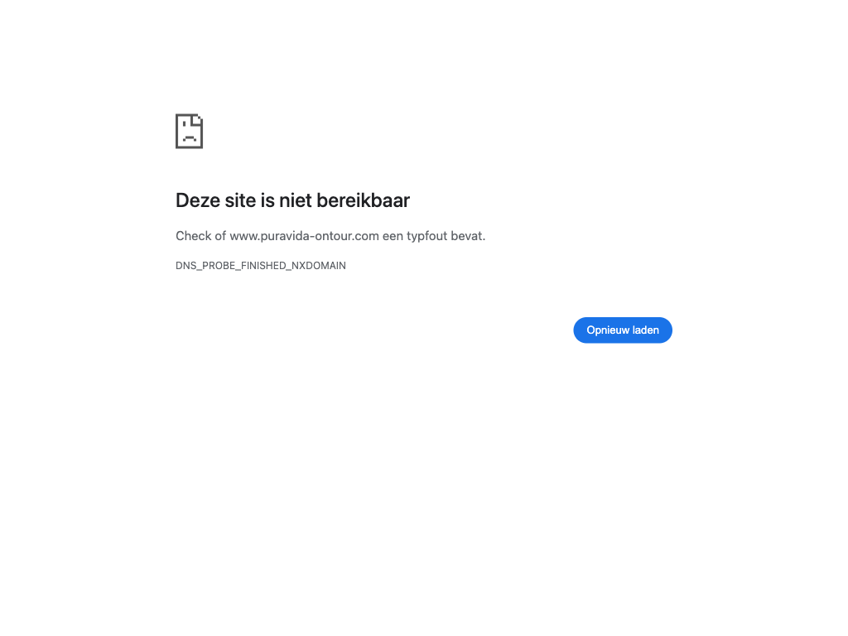The image size is (848, 636).
Task: Click the word 'site' in the heading
Action: (240, 200)
